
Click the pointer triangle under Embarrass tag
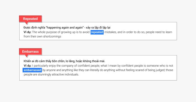click(27, 56)
